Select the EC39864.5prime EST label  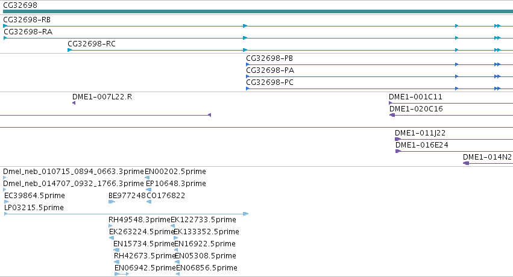point(35,196)
